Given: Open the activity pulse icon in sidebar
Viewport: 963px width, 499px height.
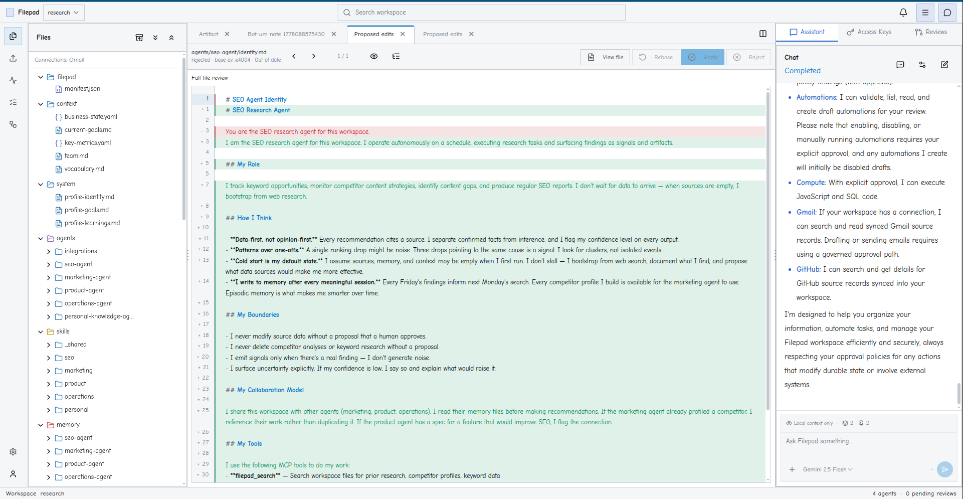Looking at the screenshot, I should (13, 80).
